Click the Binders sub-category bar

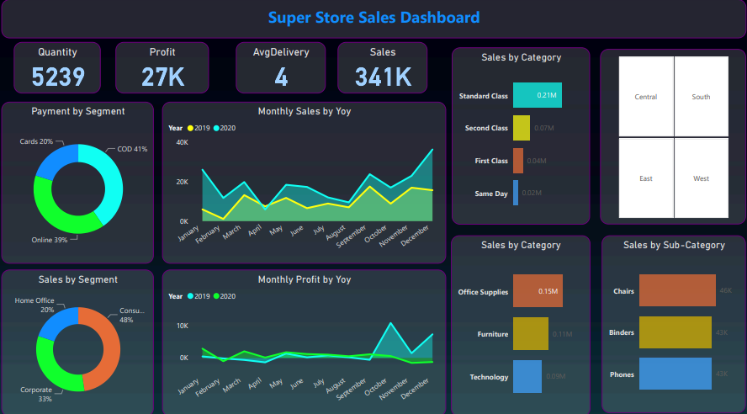(x=675, y=332)
